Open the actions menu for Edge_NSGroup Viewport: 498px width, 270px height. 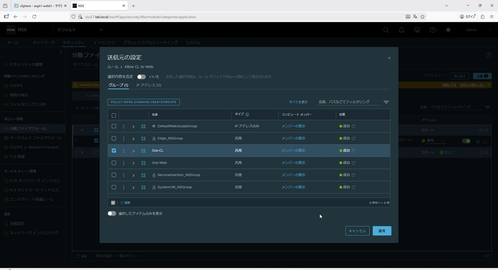124,138
